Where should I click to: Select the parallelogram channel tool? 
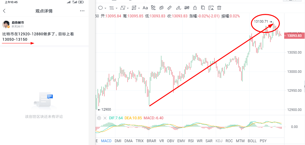pyautogui.click(x=123, y=8)
